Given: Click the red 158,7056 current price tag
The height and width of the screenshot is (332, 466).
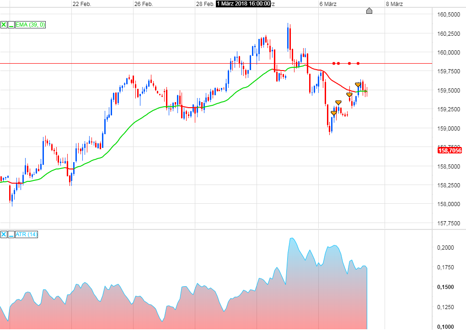Looking at the screenshot, I should [x=450, y=150].
